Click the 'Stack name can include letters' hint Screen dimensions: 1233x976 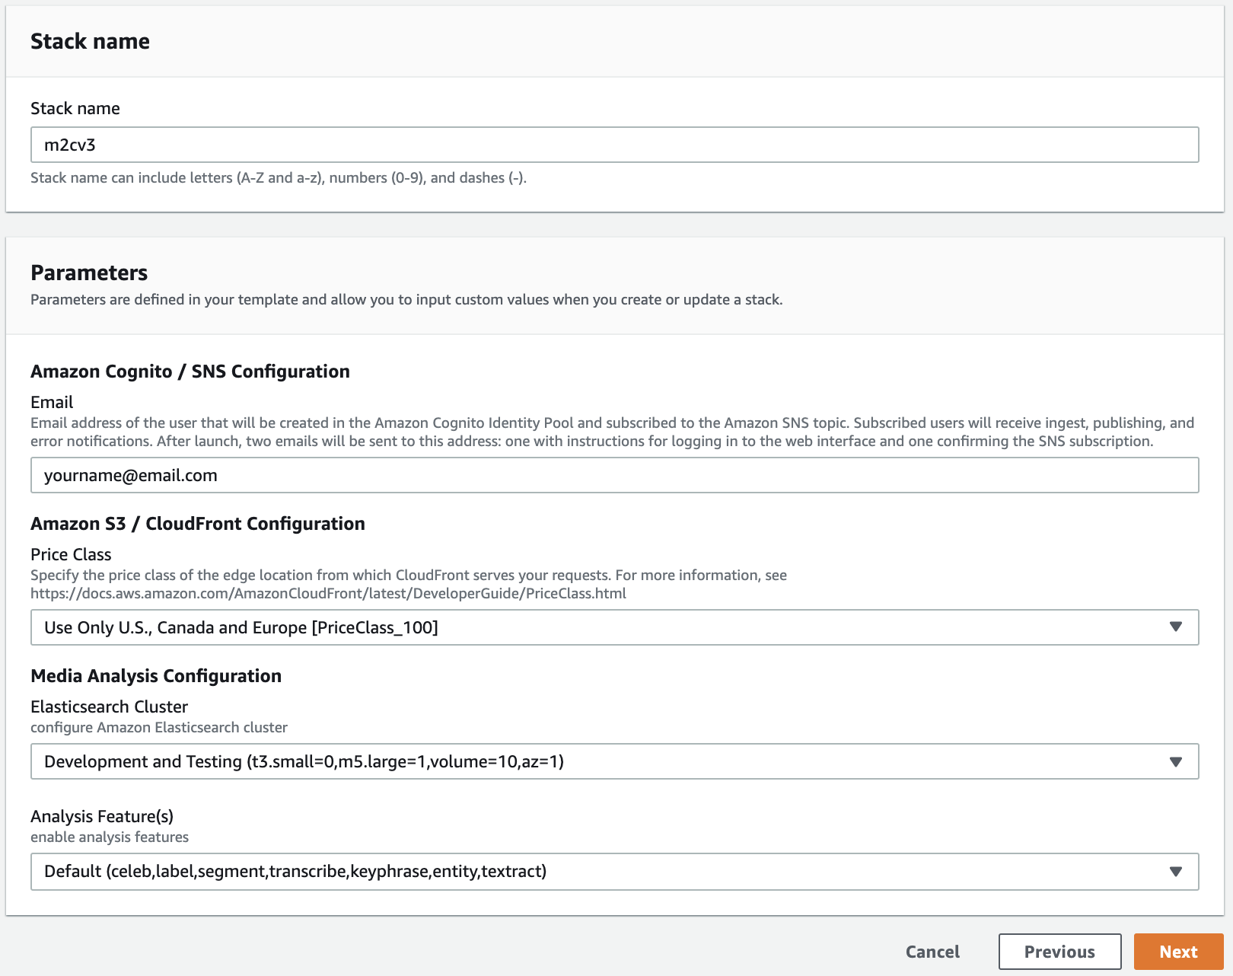point(279,177)
